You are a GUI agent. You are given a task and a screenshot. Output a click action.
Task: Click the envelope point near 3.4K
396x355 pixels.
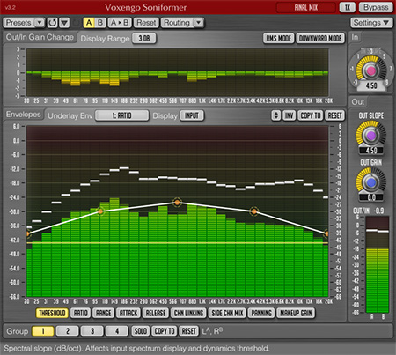tap(254, 211)
